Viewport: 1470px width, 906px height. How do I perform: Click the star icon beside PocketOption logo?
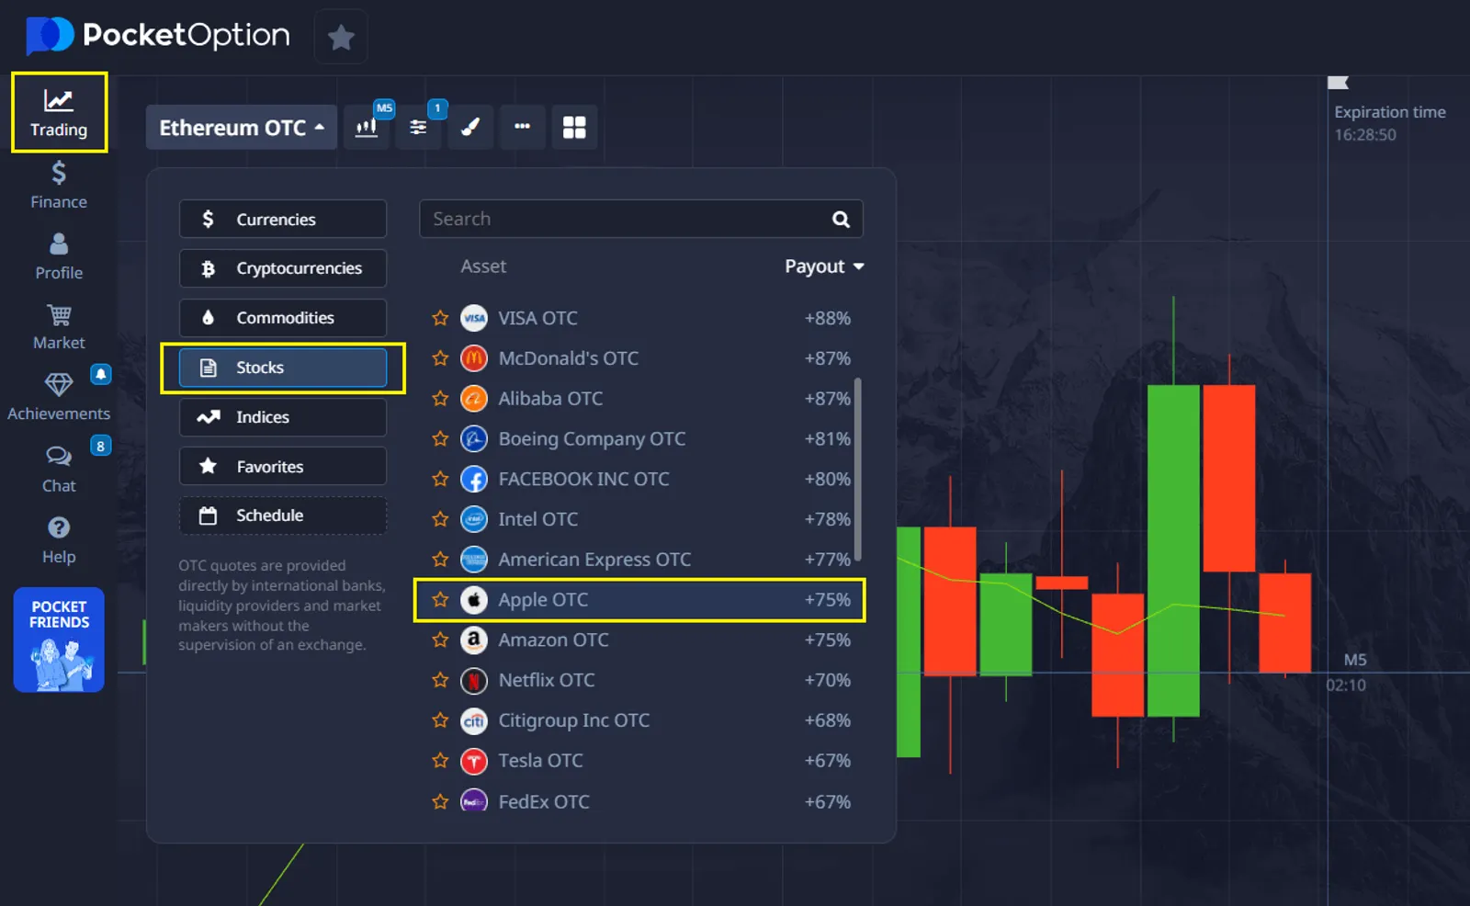[341, 38]
